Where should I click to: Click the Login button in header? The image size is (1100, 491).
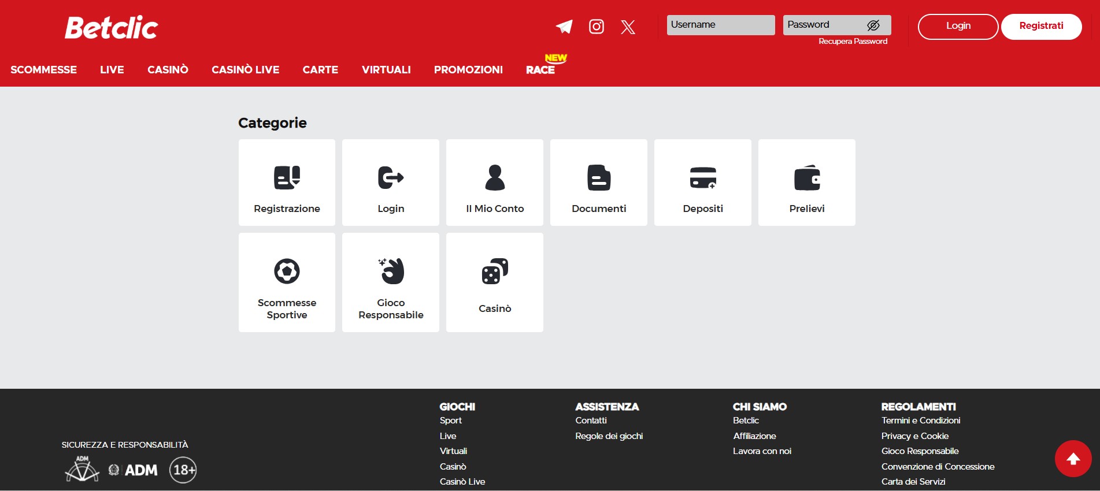[x=958, y=27]
